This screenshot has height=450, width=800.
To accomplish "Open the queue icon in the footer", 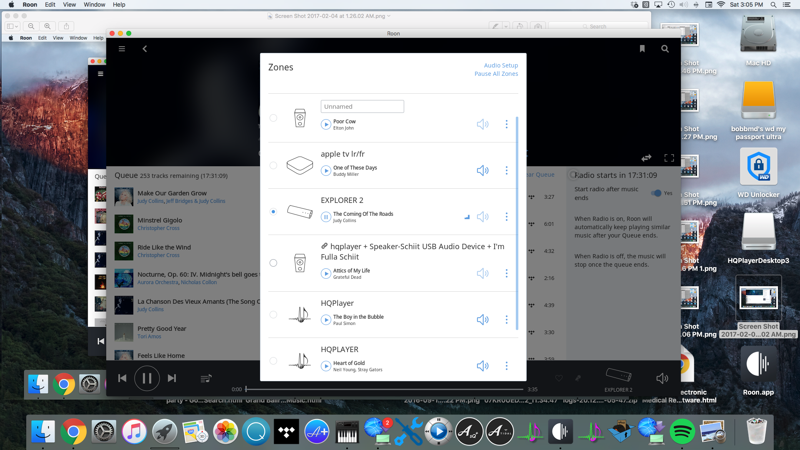I will 206,378.
